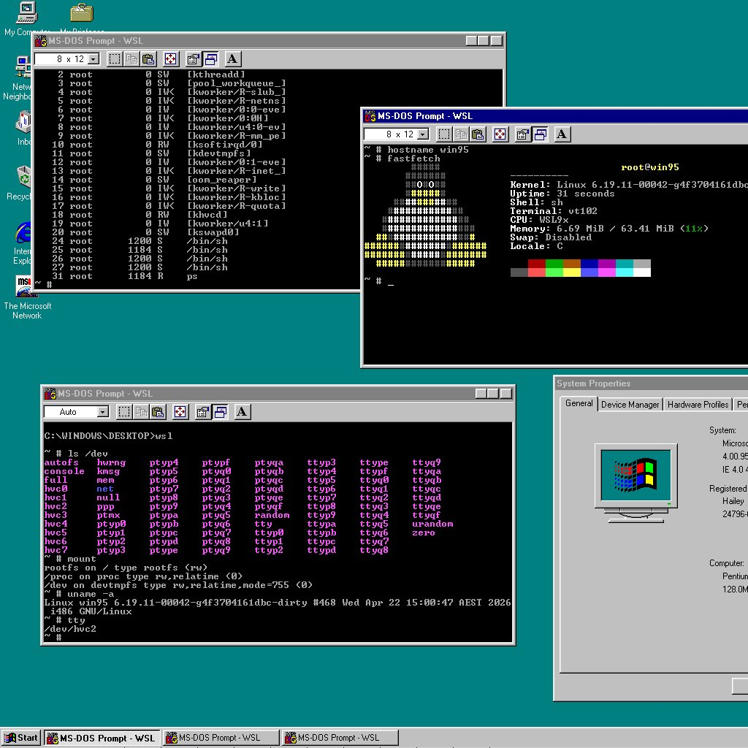748x748 pixels.
Task: Open the font size dropdown in the middle terminal
Action: point(423,134)
